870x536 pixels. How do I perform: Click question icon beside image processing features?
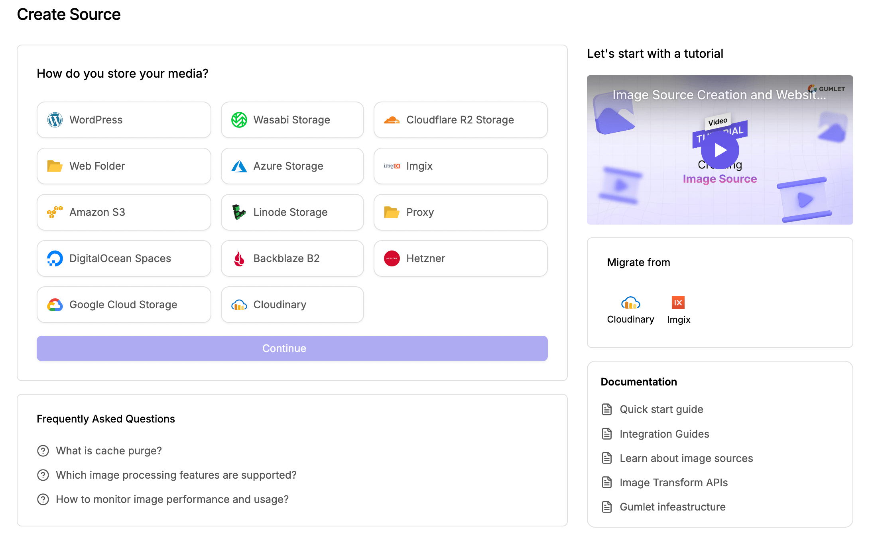click(x=43, y=475)
